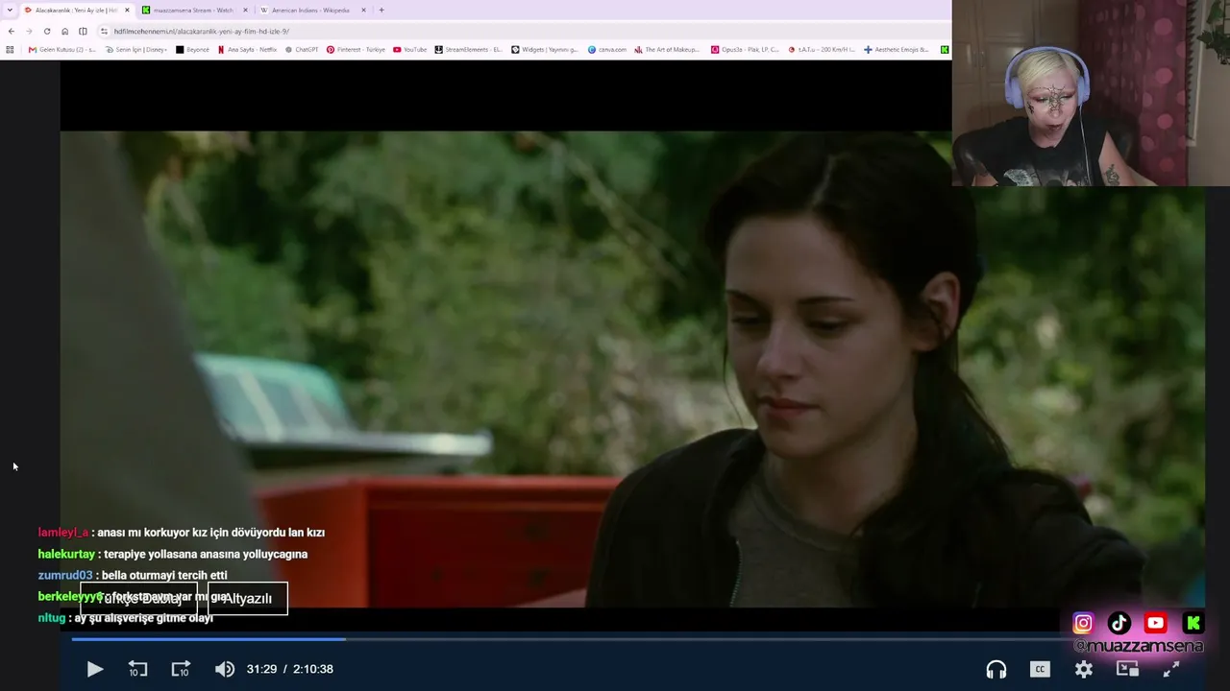Go forward in browser history
The image size is (1230, 691).
point(28,31)
